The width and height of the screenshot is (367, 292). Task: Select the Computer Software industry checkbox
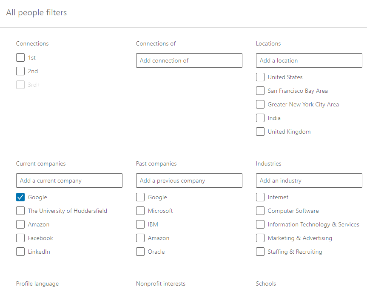coord(260,211)
